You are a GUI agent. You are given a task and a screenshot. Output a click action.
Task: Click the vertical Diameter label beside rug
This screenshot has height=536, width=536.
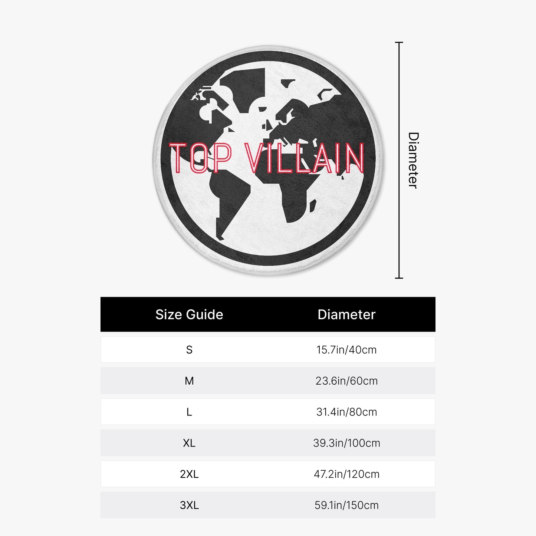[413, 160]
